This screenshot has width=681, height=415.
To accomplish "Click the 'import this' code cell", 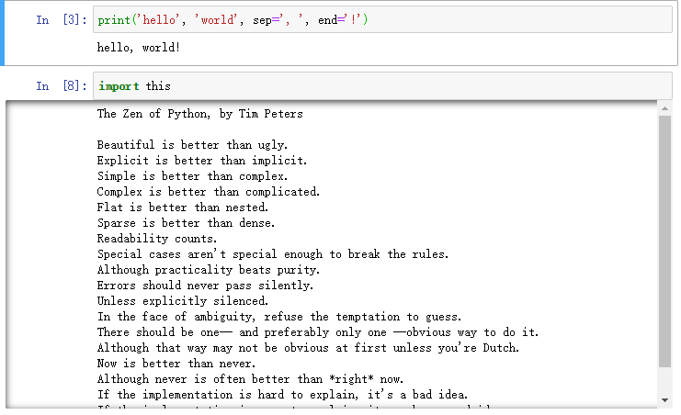I will [382, 86].
